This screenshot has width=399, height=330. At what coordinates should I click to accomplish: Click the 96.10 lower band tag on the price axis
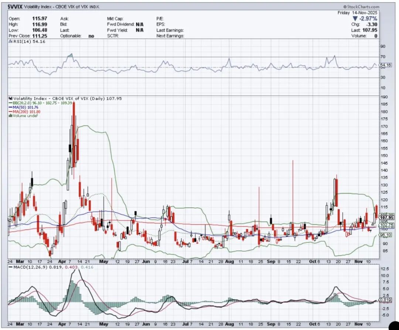point(386,235)
